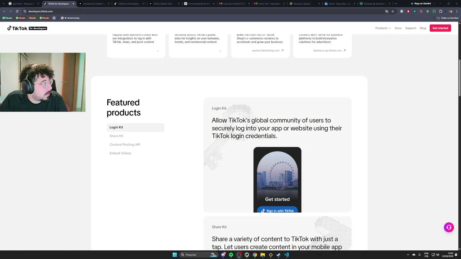Image resolution: width=461 pixels, height=259 pixels.
Task: Open the Support menu item
Action: pyautogui.click(x=411, y=28)
